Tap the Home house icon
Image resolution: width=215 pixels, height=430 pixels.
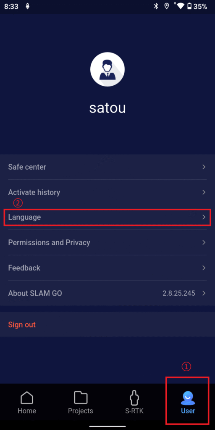[x=27, y=398]
